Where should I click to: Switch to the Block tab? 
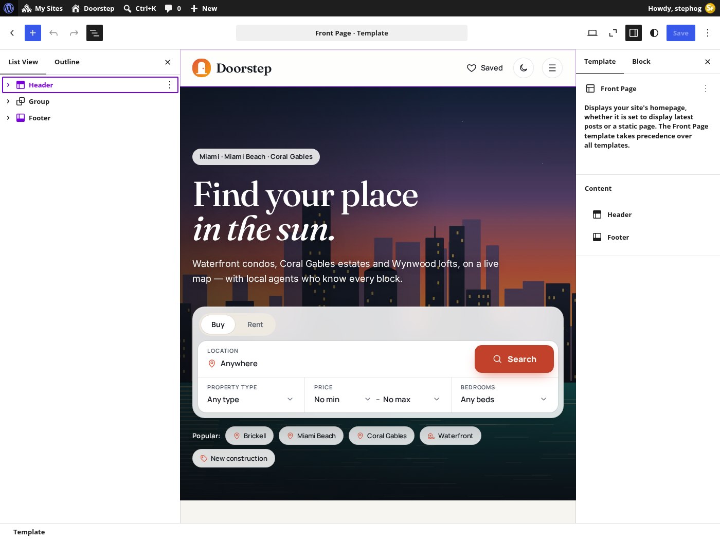[x=641, y=62]
